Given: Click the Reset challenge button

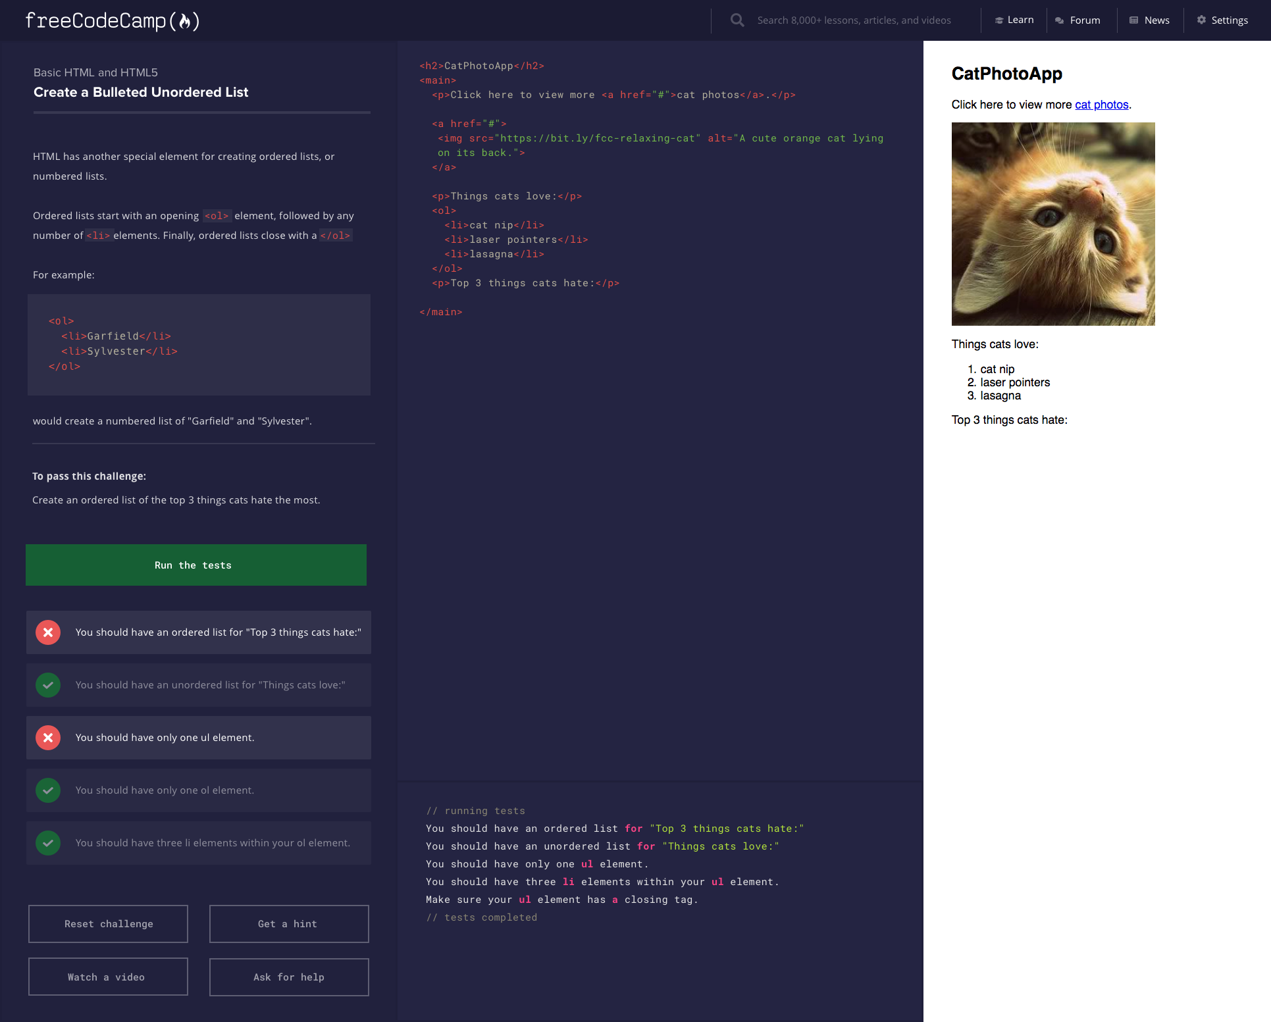Looking at the screenshot, I should coord(108,924).
